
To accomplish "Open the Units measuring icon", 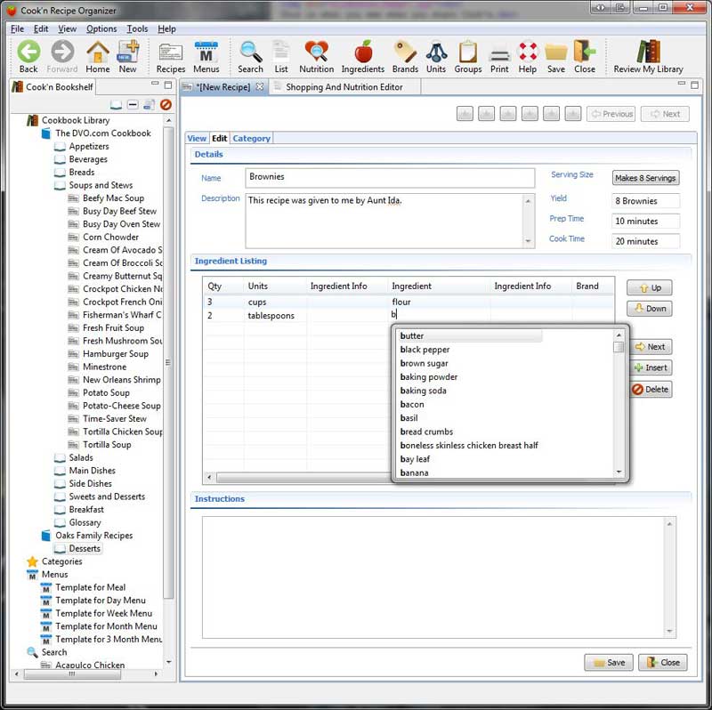I will (x=436, y=57).
